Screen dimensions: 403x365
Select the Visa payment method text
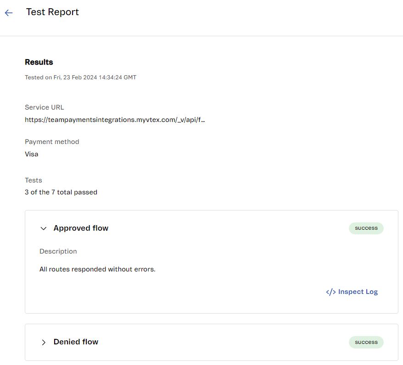point(31,154)
